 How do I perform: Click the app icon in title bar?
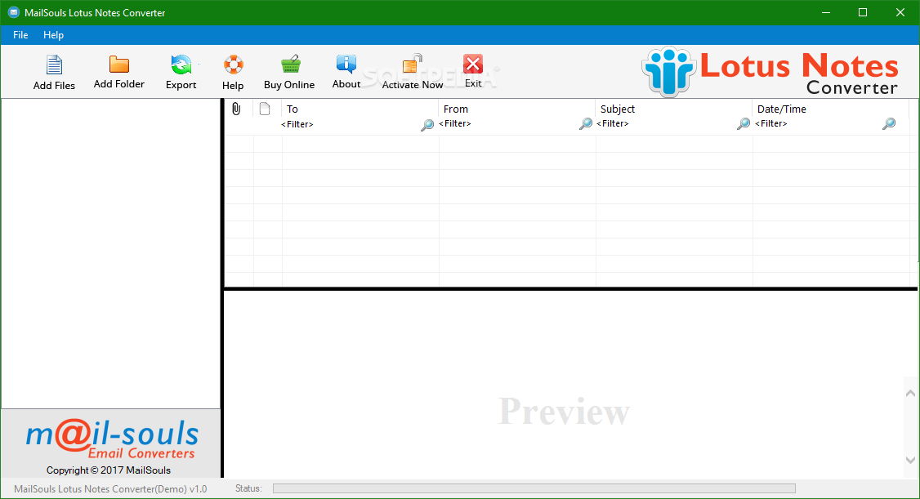(14, 12)
